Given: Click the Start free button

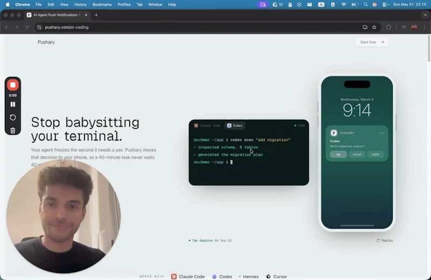Looking at the screenshot, I should [372, 42].
